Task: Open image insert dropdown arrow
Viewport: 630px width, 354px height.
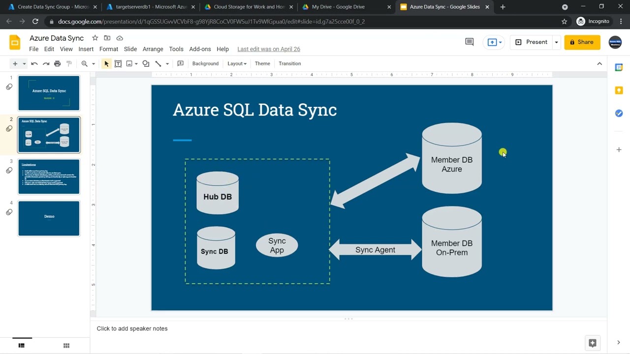Action: [136, 64]
